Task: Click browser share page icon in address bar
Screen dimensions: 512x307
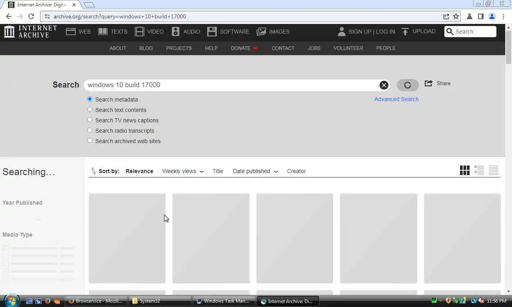Action: click(446, 16)
